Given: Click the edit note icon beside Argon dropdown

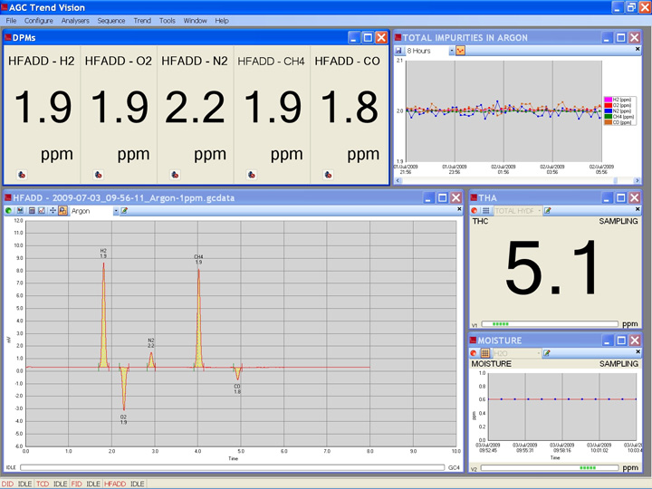Looking at the screenshot, I should click(x=125, y=211).
